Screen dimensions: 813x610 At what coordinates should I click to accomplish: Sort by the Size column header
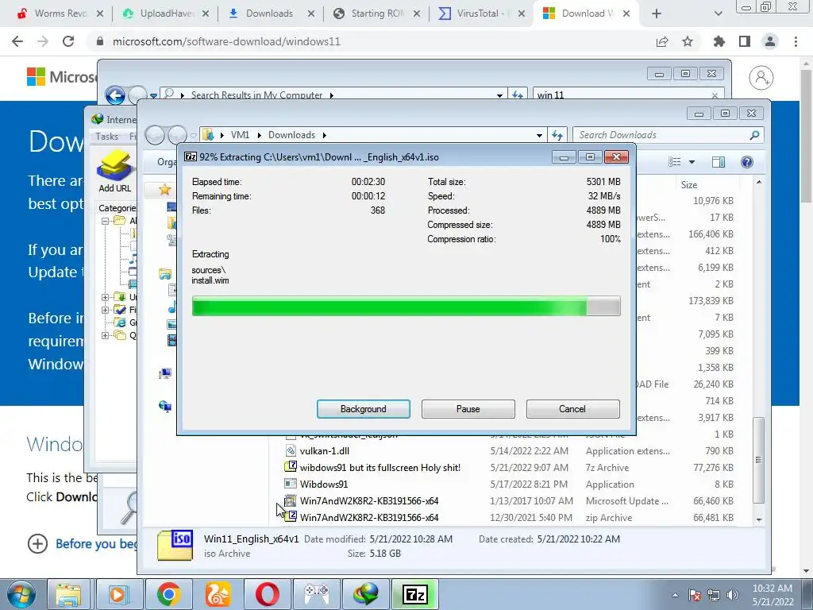click(x=689, y=184)
